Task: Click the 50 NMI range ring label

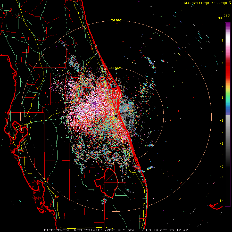Action: pyautogui.click(x=116, y=68)
